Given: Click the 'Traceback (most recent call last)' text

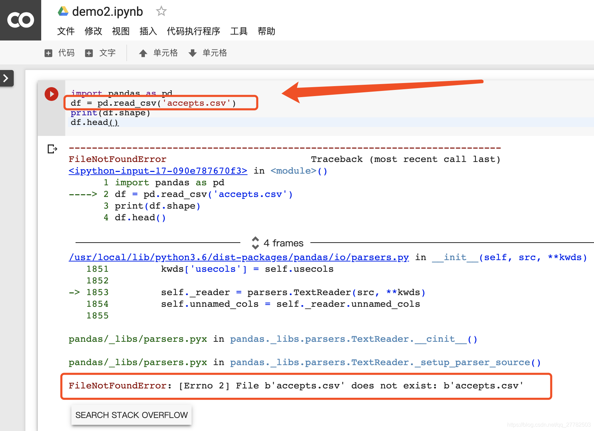Looking at the screenshot, I should click(x=405, y=159).
